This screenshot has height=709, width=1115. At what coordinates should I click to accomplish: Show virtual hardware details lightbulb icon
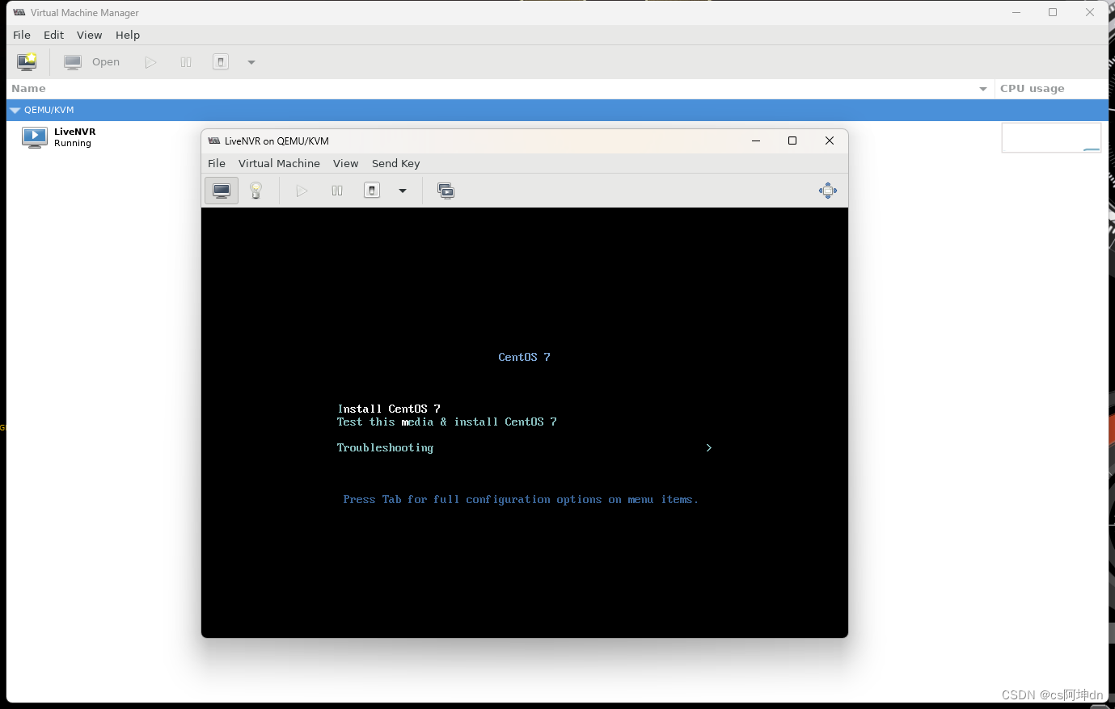pos(256,191)
